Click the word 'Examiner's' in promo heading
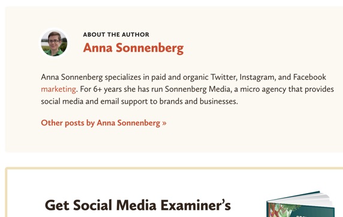This screenshot has width=343, height=217. [195, 205]
